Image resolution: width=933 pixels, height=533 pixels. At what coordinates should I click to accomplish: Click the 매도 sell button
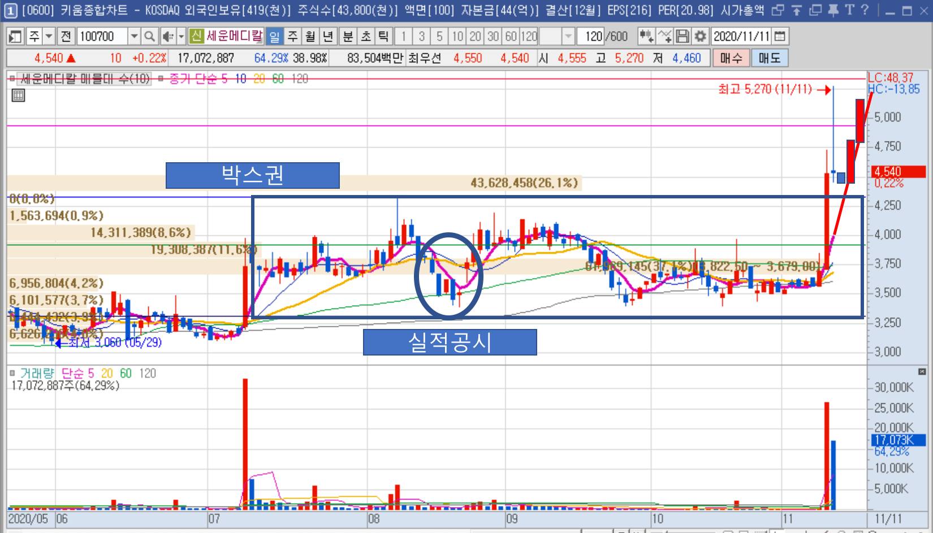point(770,58)
